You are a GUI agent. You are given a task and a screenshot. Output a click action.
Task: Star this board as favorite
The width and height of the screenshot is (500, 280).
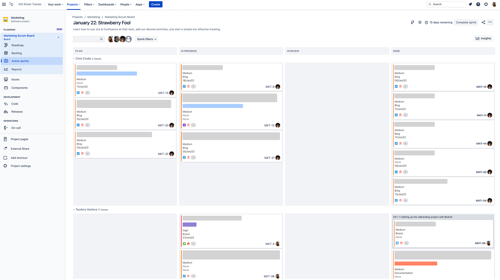420,22
